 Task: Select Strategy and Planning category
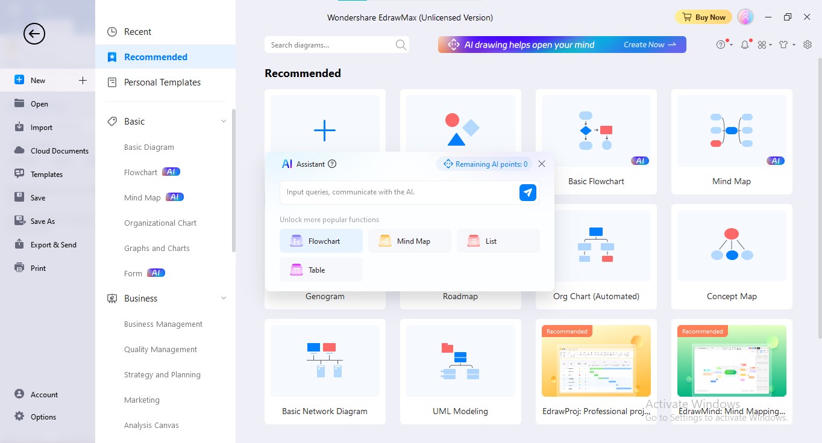pos(162,374)
